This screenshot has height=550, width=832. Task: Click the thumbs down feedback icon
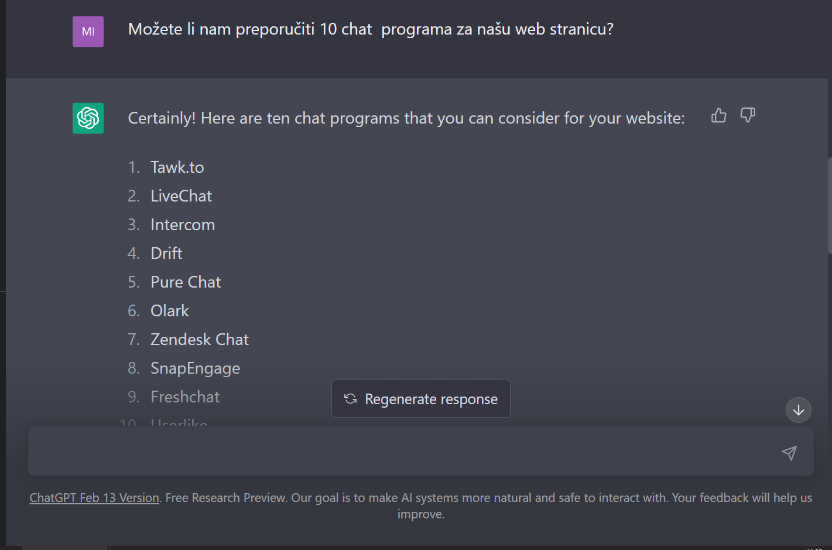pyautogui.click(x=748, y=115)
